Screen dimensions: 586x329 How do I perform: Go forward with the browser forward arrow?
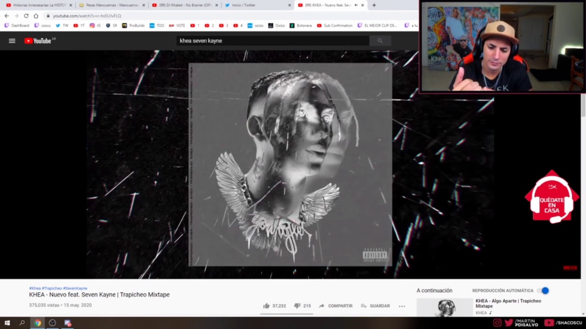click(x=16, y=16)
